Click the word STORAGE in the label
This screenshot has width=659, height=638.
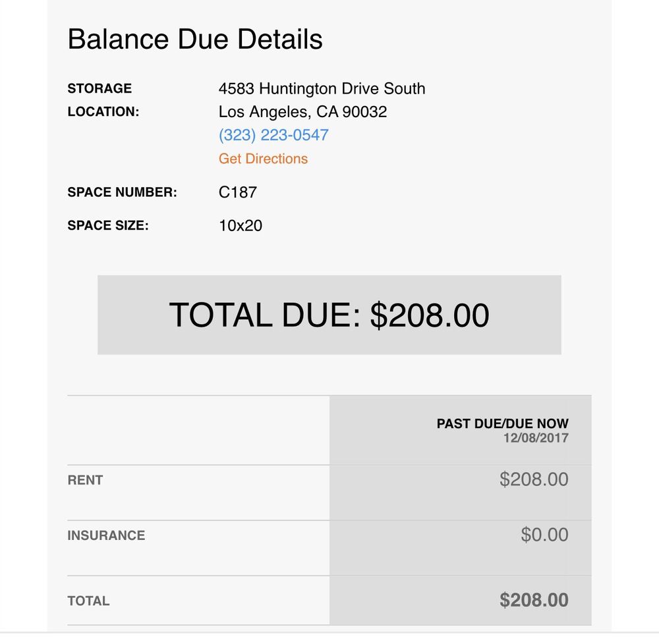(x=100, y=88)
